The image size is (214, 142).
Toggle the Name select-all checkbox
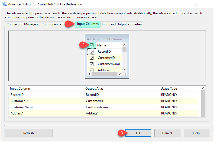92,45
